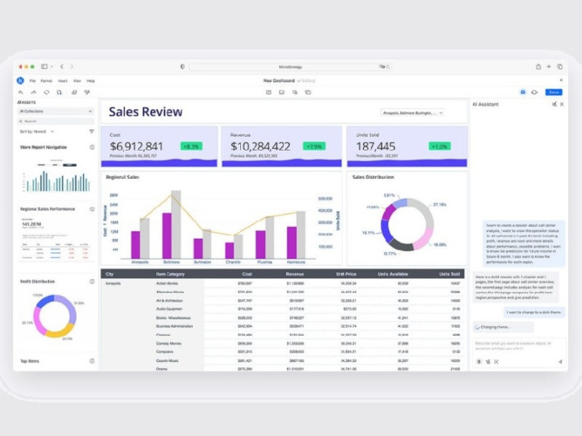Click info icon on Store Report Navigation

pos(92,147)
